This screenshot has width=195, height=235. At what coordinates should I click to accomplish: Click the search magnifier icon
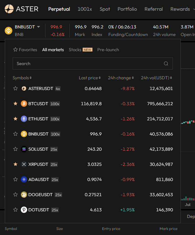[x=166, y=63]
